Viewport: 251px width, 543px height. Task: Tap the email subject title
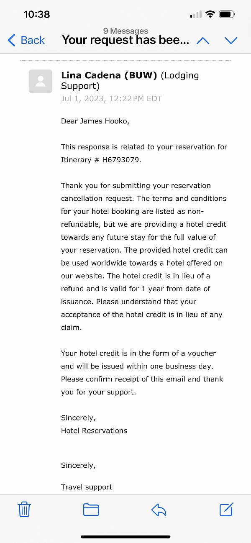(125, 41)
